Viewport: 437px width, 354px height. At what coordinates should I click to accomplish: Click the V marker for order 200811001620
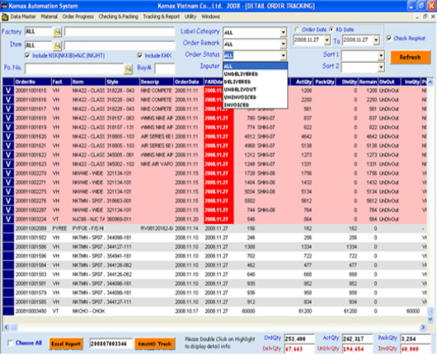(8, 137)
